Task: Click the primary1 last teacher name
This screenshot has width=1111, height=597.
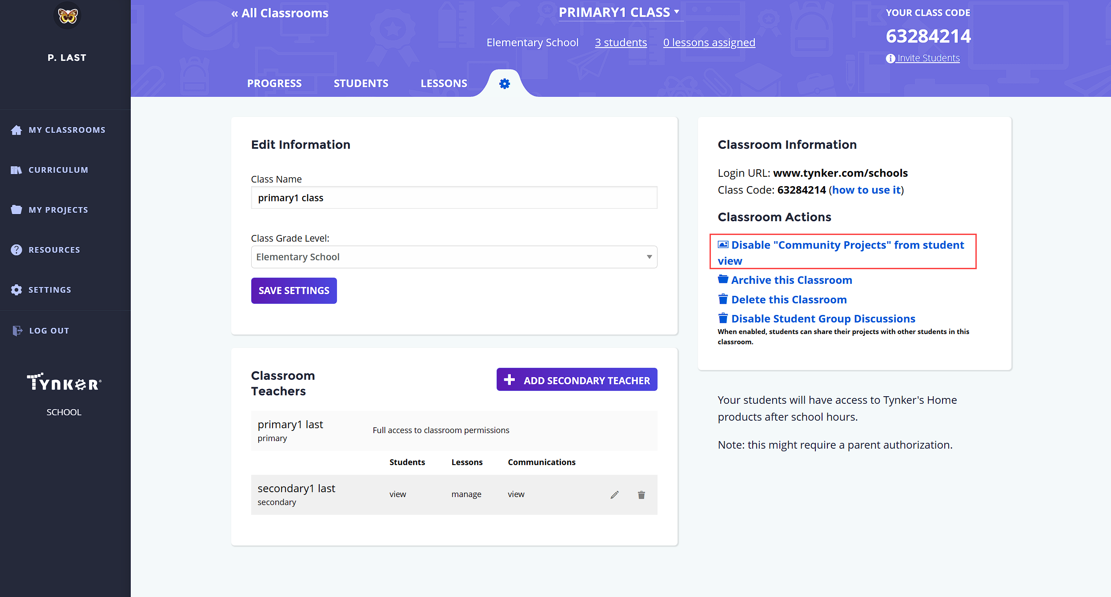Action: [290, 425]
